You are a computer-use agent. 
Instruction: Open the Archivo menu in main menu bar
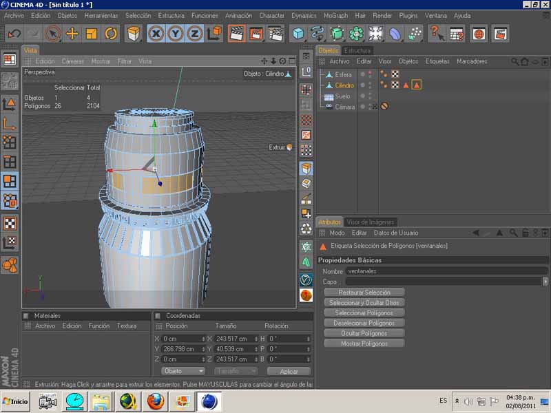(x=14, y=15)
